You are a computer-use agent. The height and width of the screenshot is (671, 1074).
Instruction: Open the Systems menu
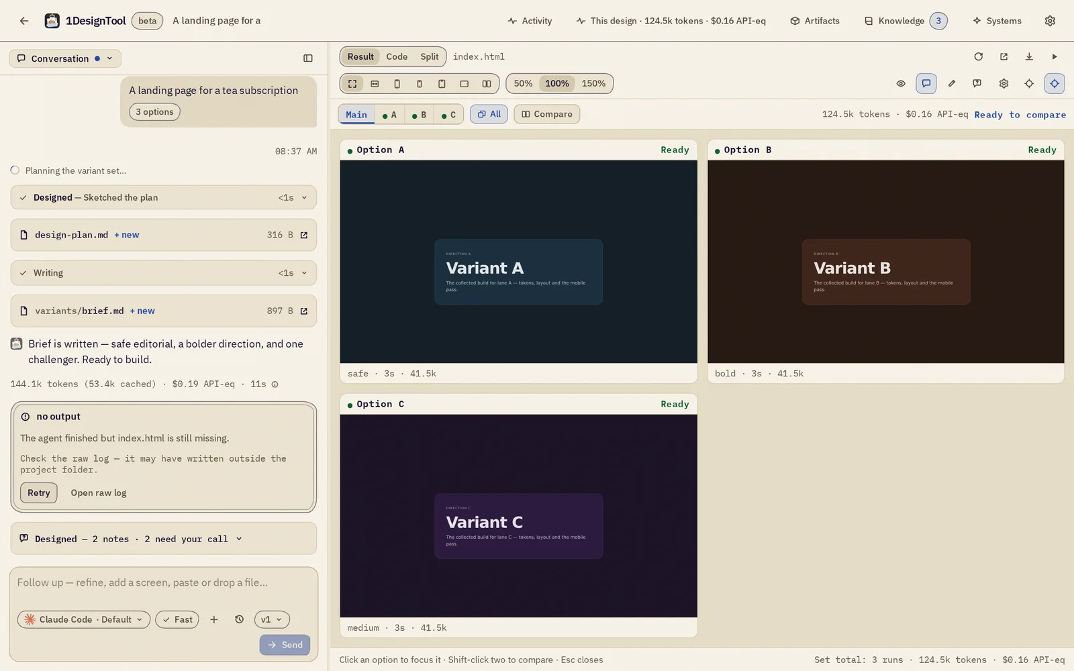[x=997, y=21]
